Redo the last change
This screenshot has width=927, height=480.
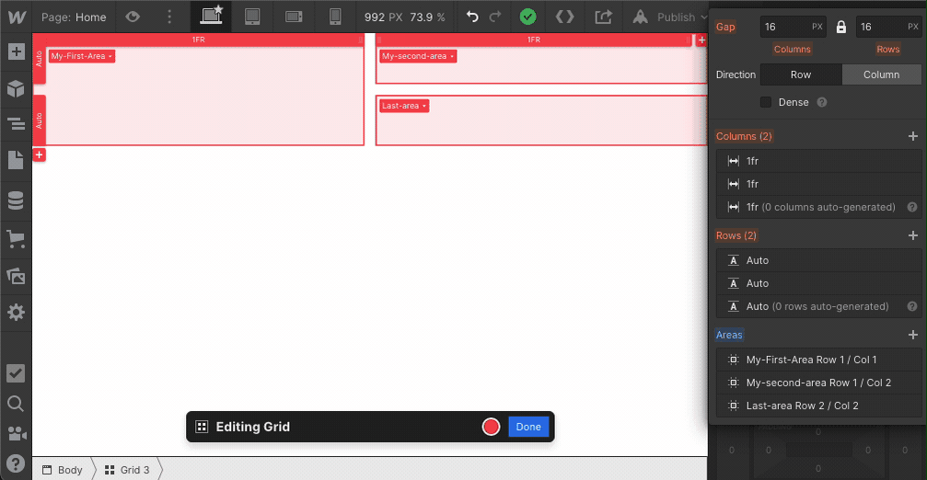(x=495, y=17)
